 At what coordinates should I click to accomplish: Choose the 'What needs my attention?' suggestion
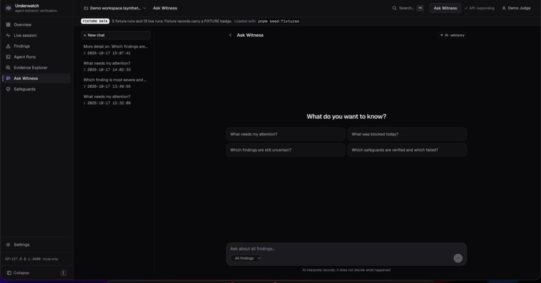(285, 134)
